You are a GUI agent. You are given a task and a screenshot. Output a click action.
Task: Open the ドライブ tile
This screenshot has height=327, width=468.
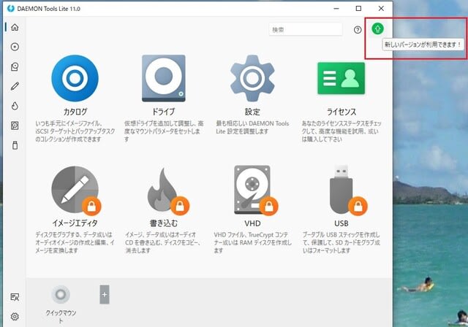point(164,78)
